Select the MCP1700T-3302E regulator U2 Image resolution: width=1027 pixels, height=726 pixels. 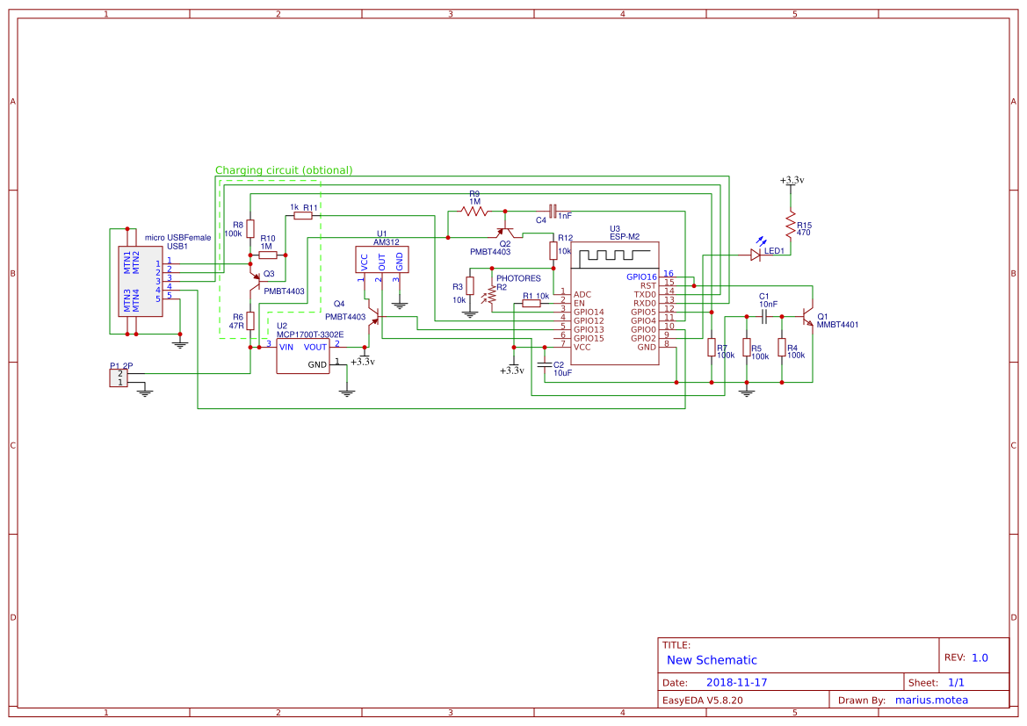tap(303, 356)
